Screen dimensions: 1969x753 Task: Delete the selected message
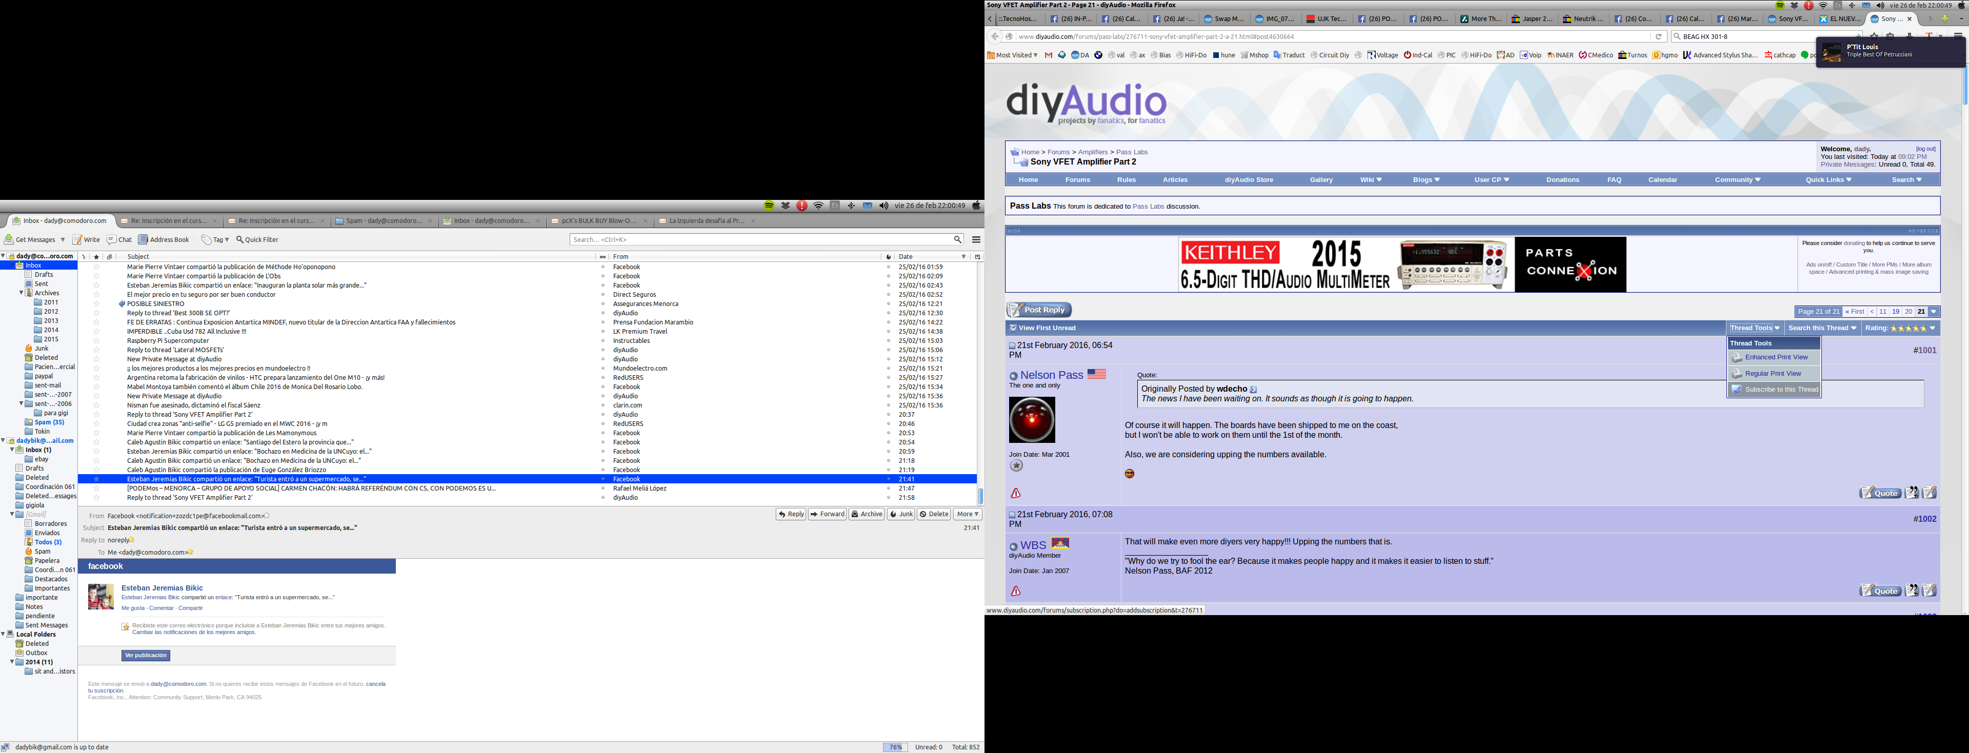tap(934, 515)
